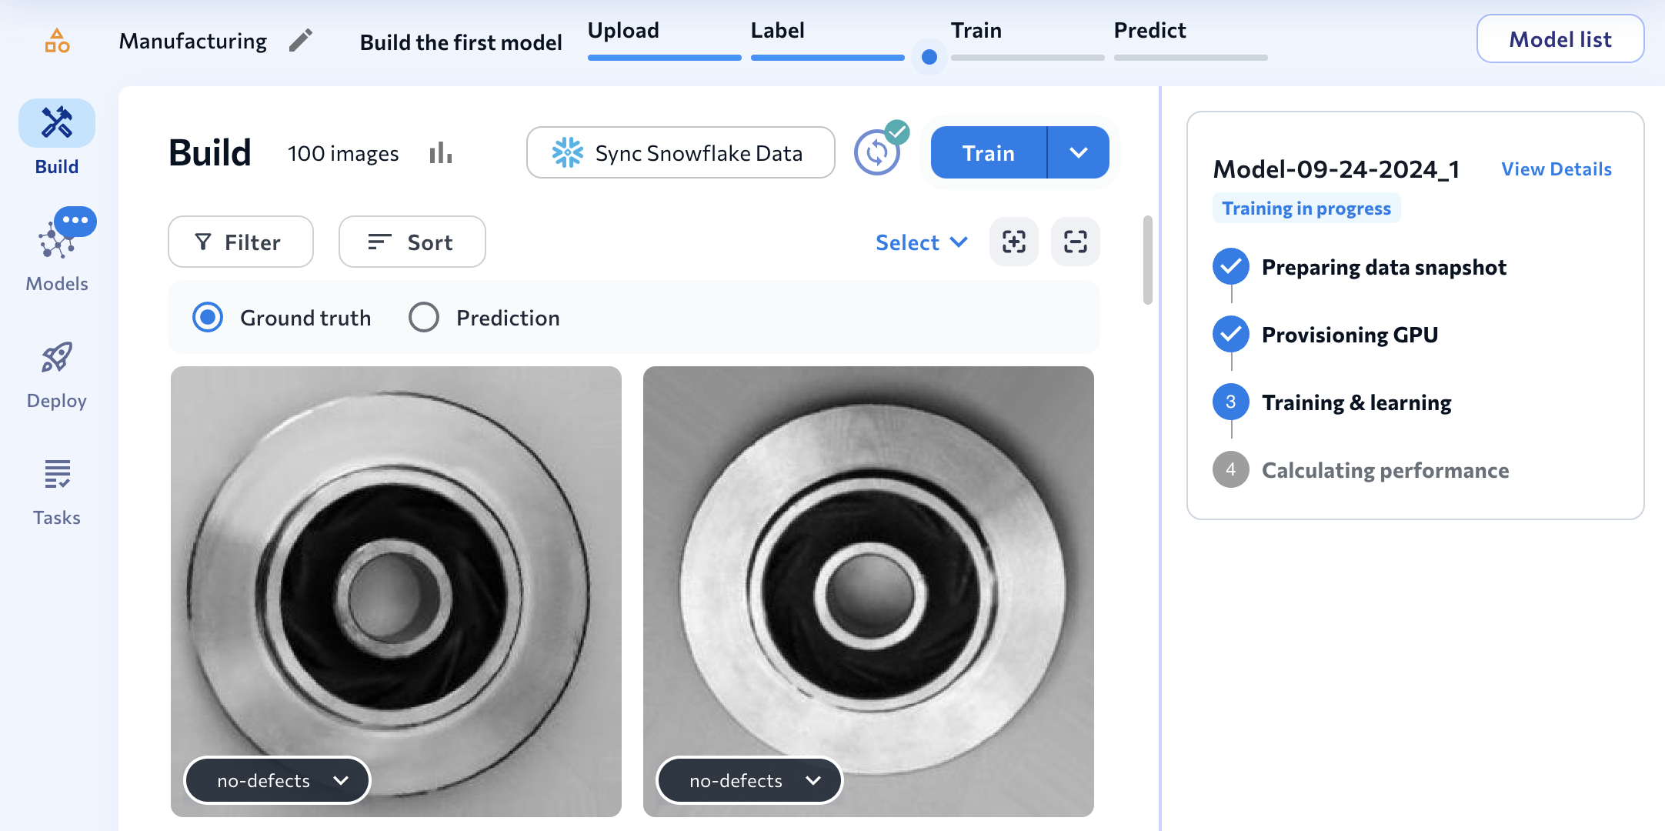
Task: Click the zoom-in frame icon
Action: 1014,242
